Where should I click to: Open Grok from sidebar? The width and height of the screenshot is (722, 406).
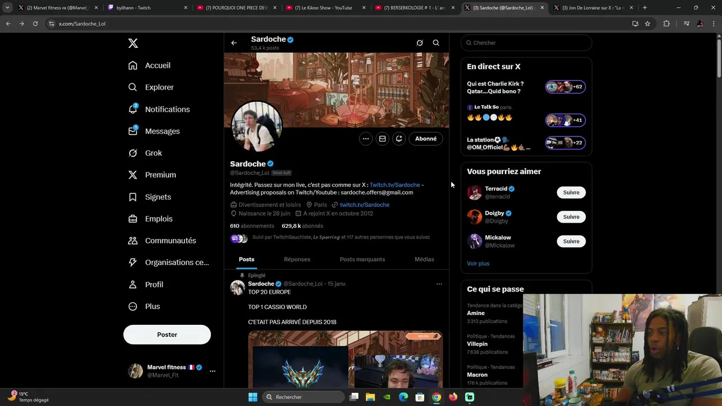pyautogui.click(x=145, y=153)
